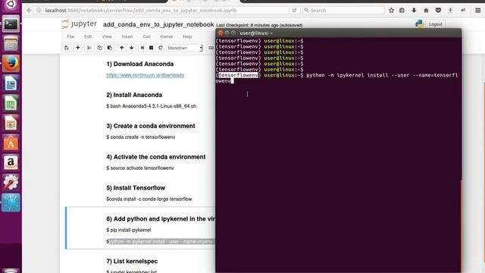Move selected cell down with the arrow icon

tap(131, 48)
